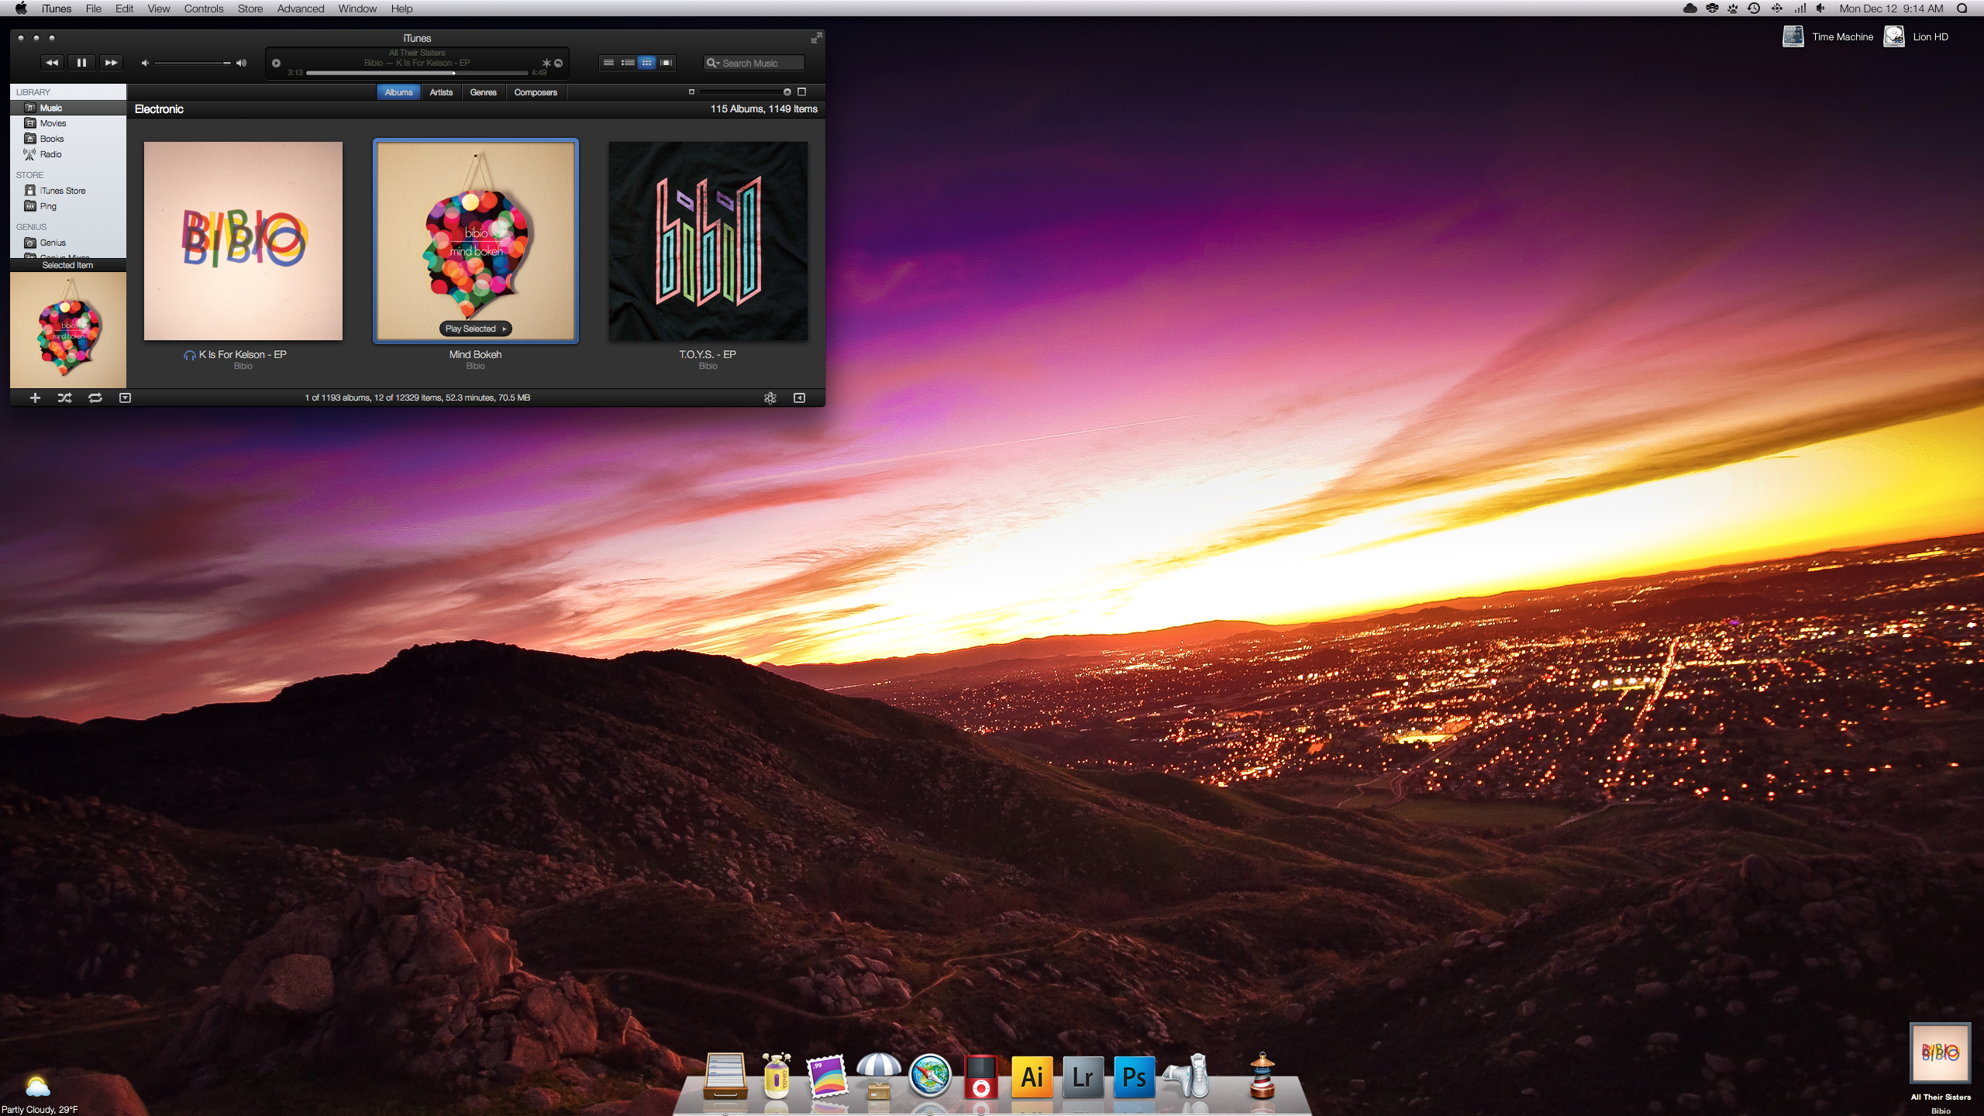Select the T.O.Y.S. - EP album cover
The height and width of the screenshot is (1116, 1984).
point(708,241)
